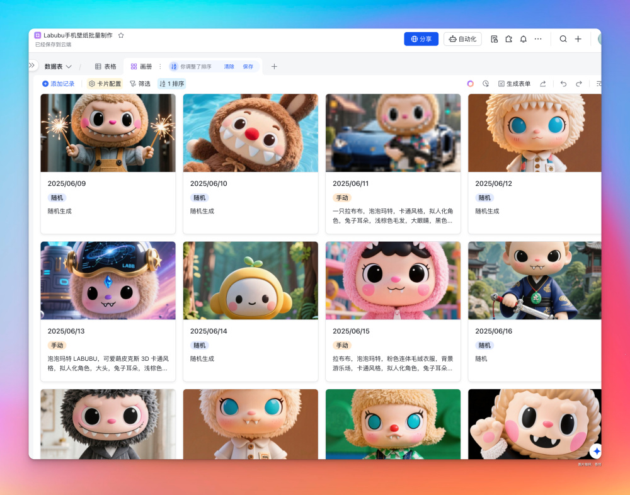Open the 2025/06/14 yellow sprout character image
The width and height of the screenshot is (630, 495).
pos(251,280)
